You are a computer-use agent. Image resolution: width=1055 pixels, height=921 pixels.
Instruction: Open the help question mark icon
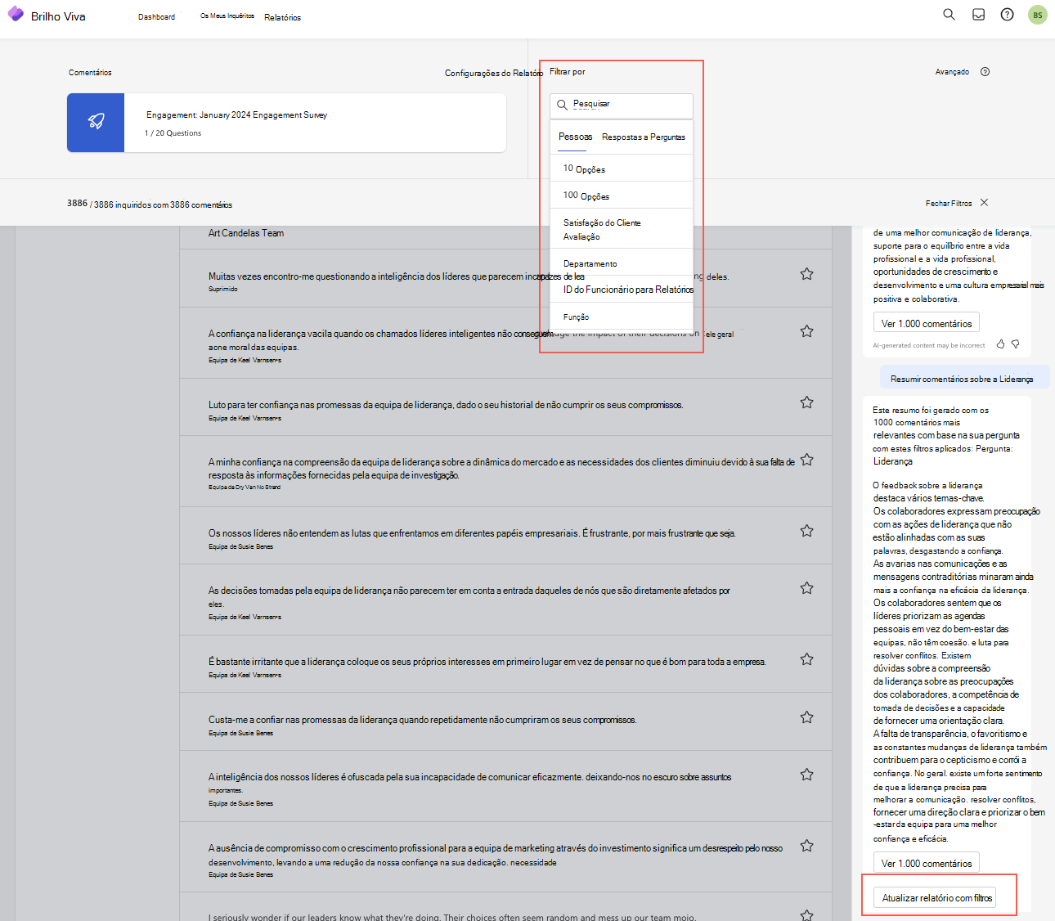click(x=1008, y=15)
